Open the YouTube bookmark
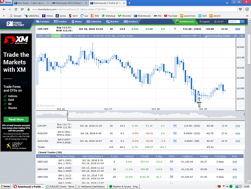The height and width of the screenshot is (189, 251). [x=171, y=16]
